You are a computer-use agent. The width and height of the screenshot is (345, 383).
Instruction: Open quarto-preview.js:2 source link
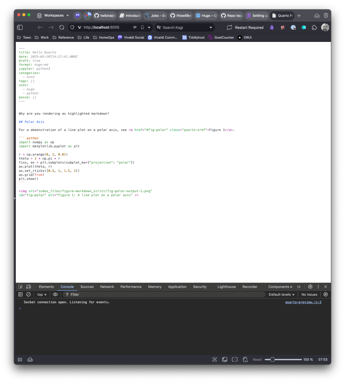point(303,302)
